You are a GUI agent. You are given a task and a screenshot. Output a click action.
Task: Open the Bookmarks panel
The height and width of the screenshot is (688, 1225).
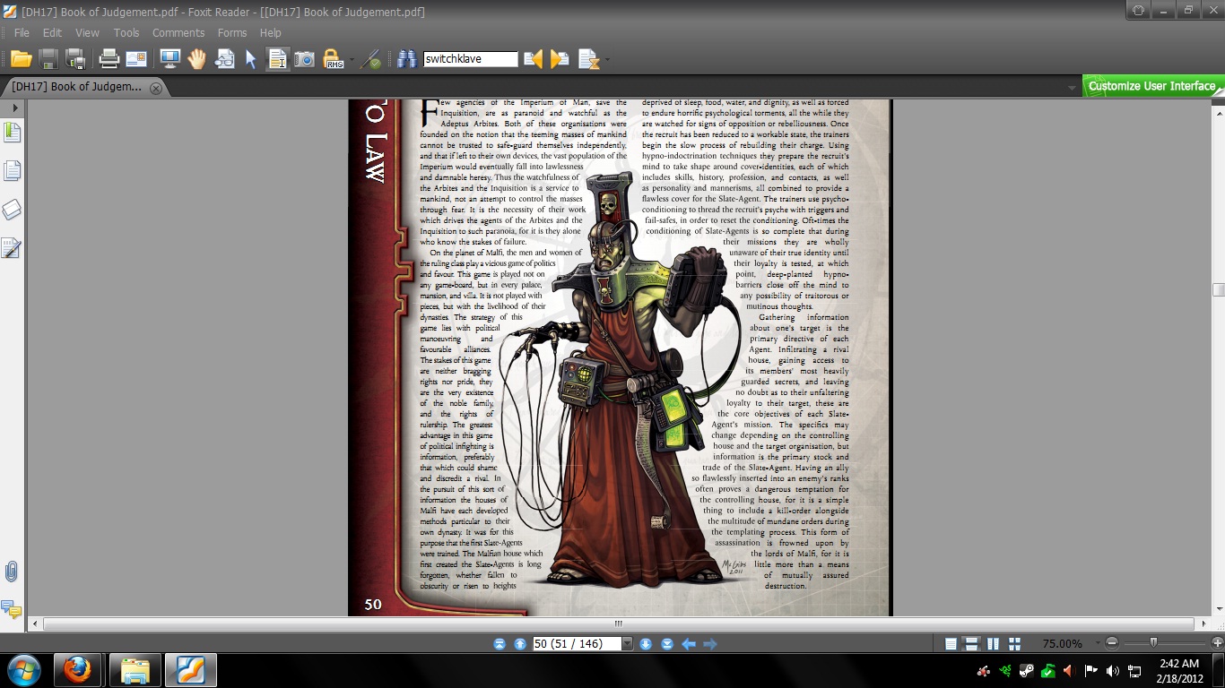[x=12, y=133]
